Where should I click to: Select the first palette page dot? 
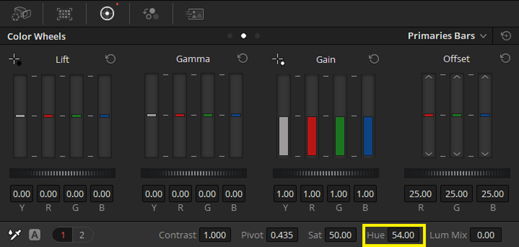(230, 36)
